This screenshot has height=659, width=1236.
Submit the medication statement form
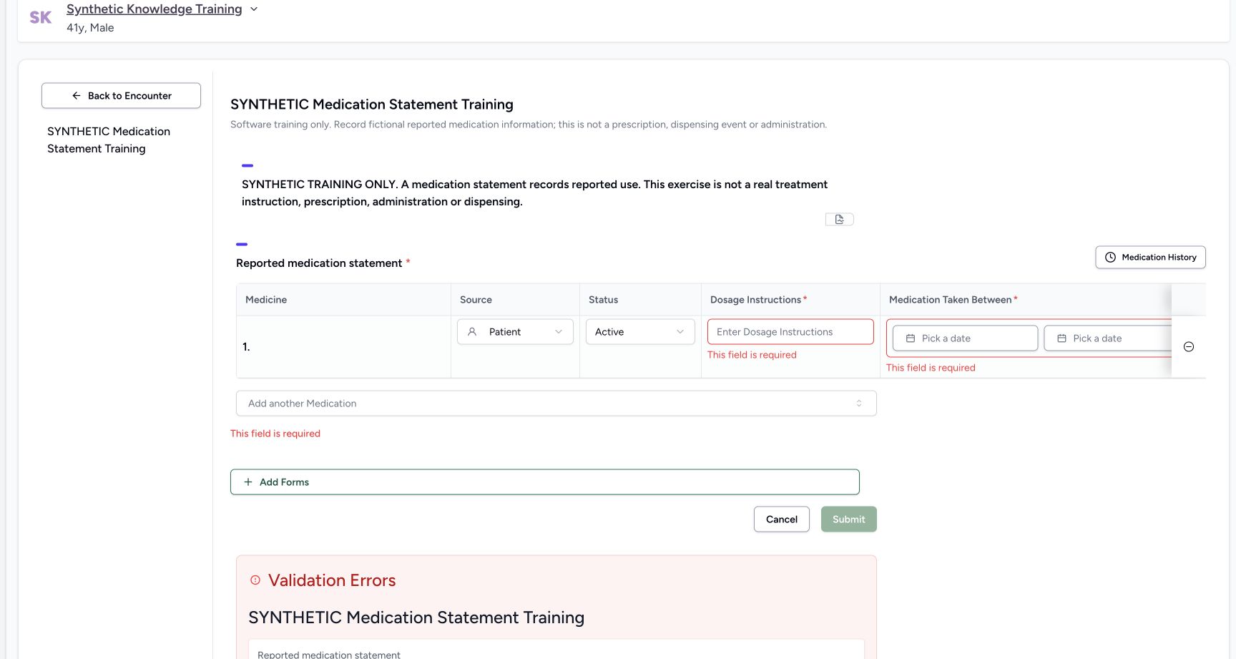[x=848, y=519]
